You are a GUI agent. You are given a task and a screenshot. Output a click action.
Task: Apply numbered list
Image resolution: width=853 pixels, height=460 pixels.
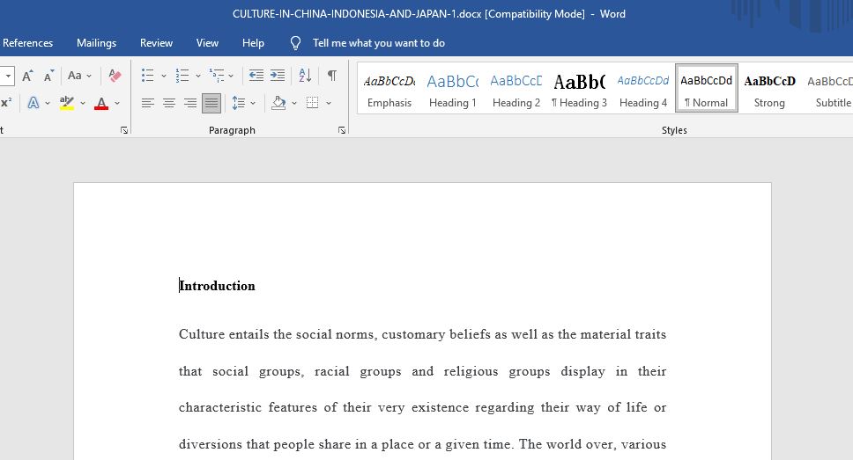click(182, 76)
